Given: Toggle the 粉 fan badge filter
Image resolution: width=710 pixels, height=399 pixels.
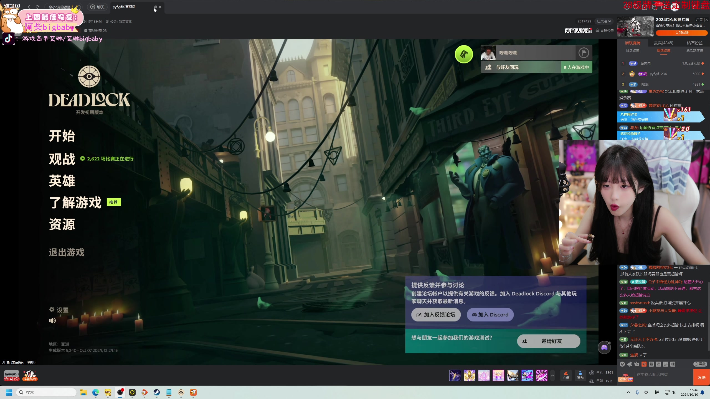Looking at the screenshot, I should tap(644, 364).
